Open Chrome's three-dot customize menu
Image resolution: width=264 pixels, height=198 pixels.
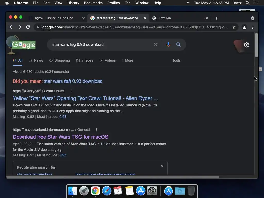pos(253,27)
